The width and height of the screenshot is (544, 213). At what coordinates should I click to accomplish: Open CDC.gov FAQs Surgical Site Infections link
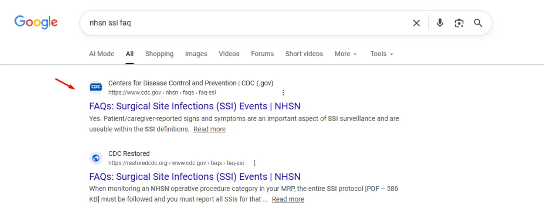195,106
